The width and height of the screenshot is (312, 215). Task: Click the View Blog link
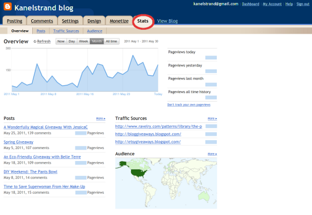pyautogui.click(x=167, y=21)
